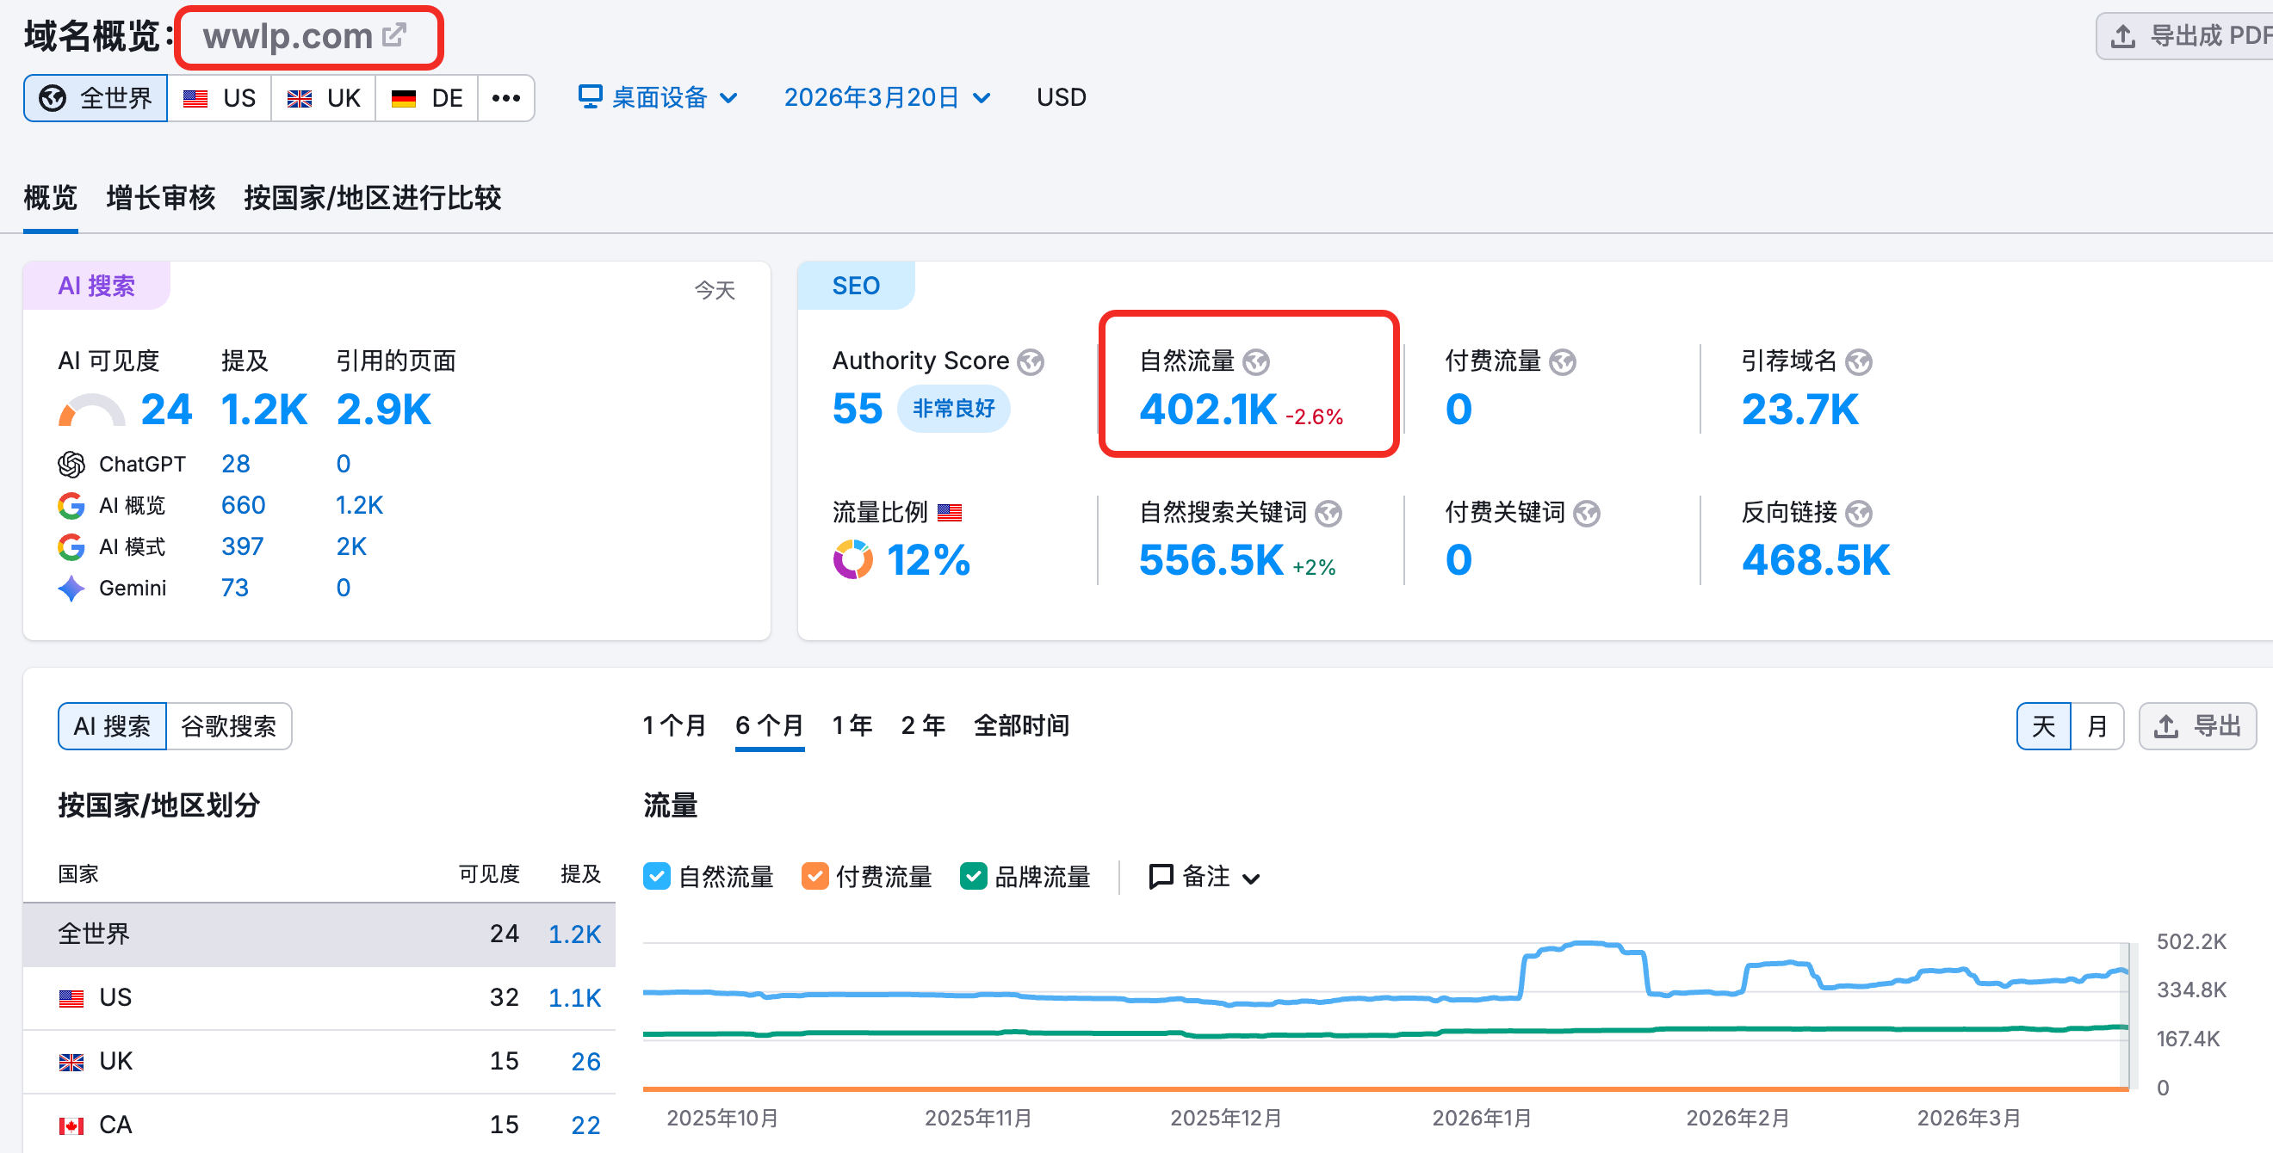
Task: Toggle the 付费流量 checkbox
Action: pyautogui.click(x=814, y=876)
